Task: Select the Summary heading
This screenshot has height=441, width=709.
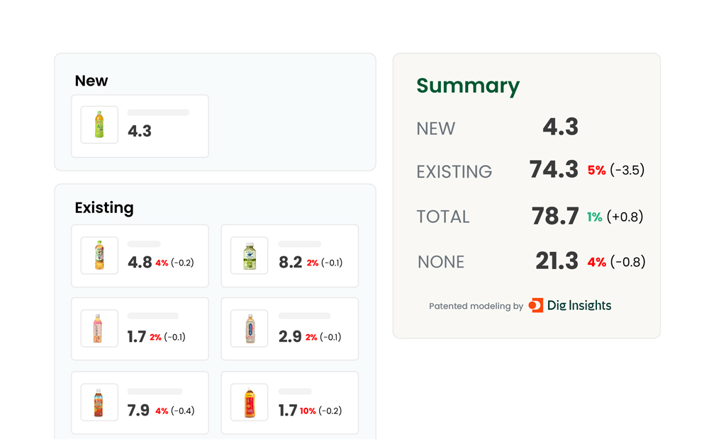Action: (x=468, y=86)
